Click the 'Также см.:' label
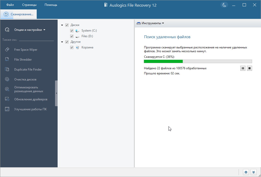261x177 pixels. [x=10, y=40]
